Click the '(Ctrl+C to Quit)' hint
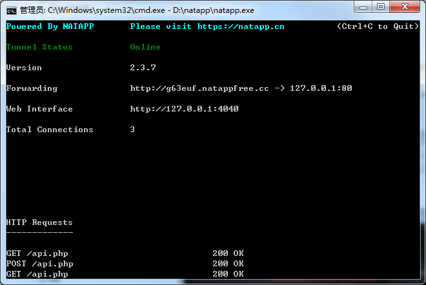 tap(378, 26)
